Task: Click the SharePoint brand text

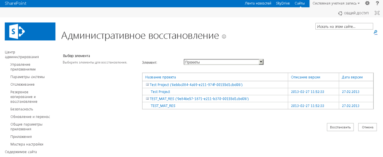Action: click(x=16, y=3)
